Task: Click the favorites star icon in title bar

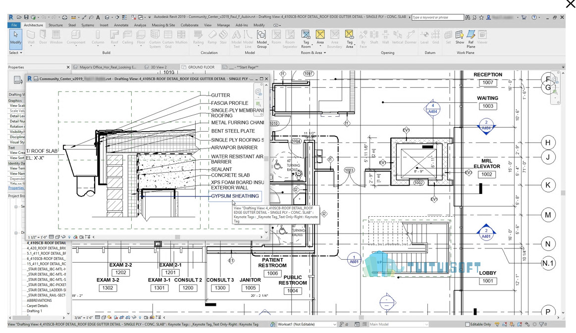Action: [x=481, y=17]
